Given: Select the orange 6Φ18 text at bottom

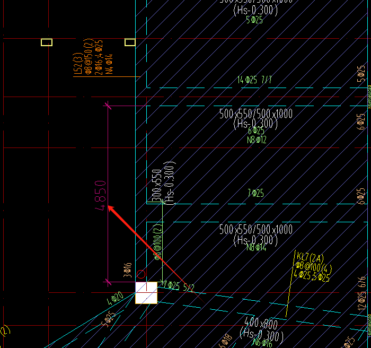Looking at the screenshot, I should click(225, 341).
